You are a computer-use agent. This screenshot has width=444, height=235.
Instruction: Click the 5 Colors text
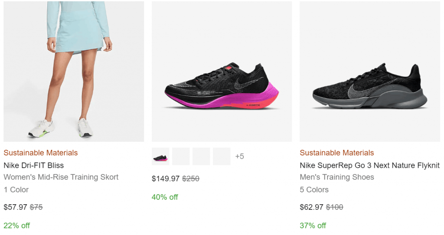tap(314, 189)
